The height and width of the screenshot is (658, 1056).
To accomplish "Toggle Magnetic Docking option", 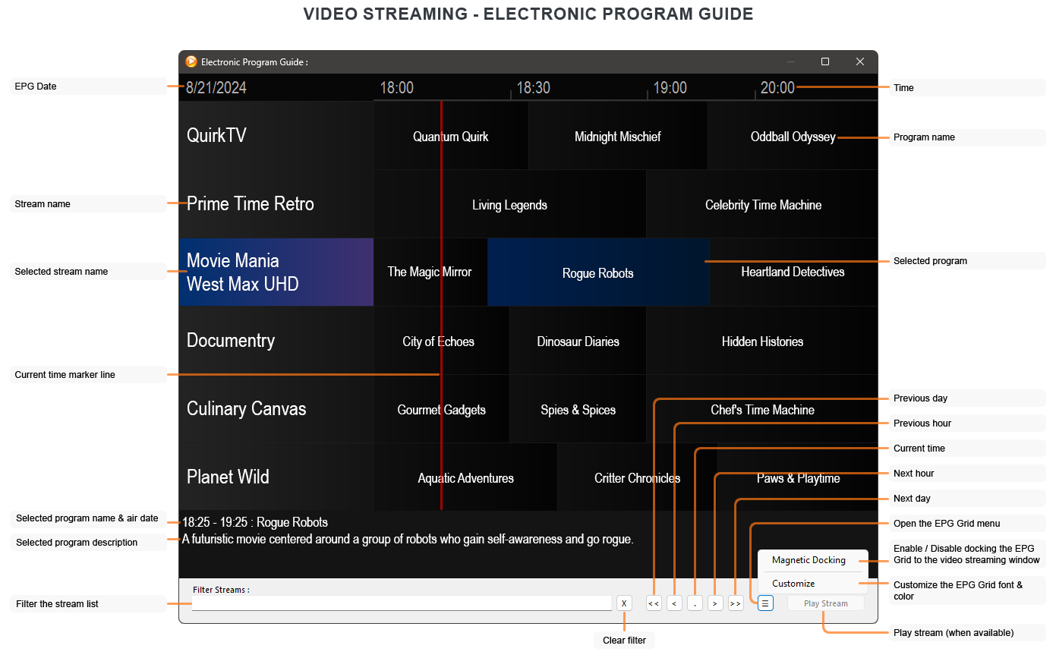I will [x=809, y=560].
